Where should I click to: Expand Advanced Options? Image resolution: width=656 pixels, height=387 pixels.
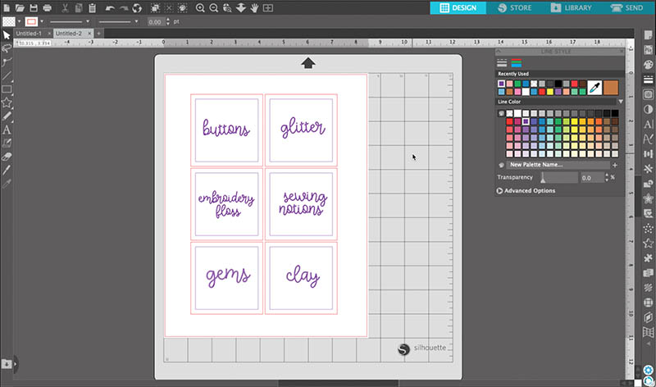[x=526, y=190]
